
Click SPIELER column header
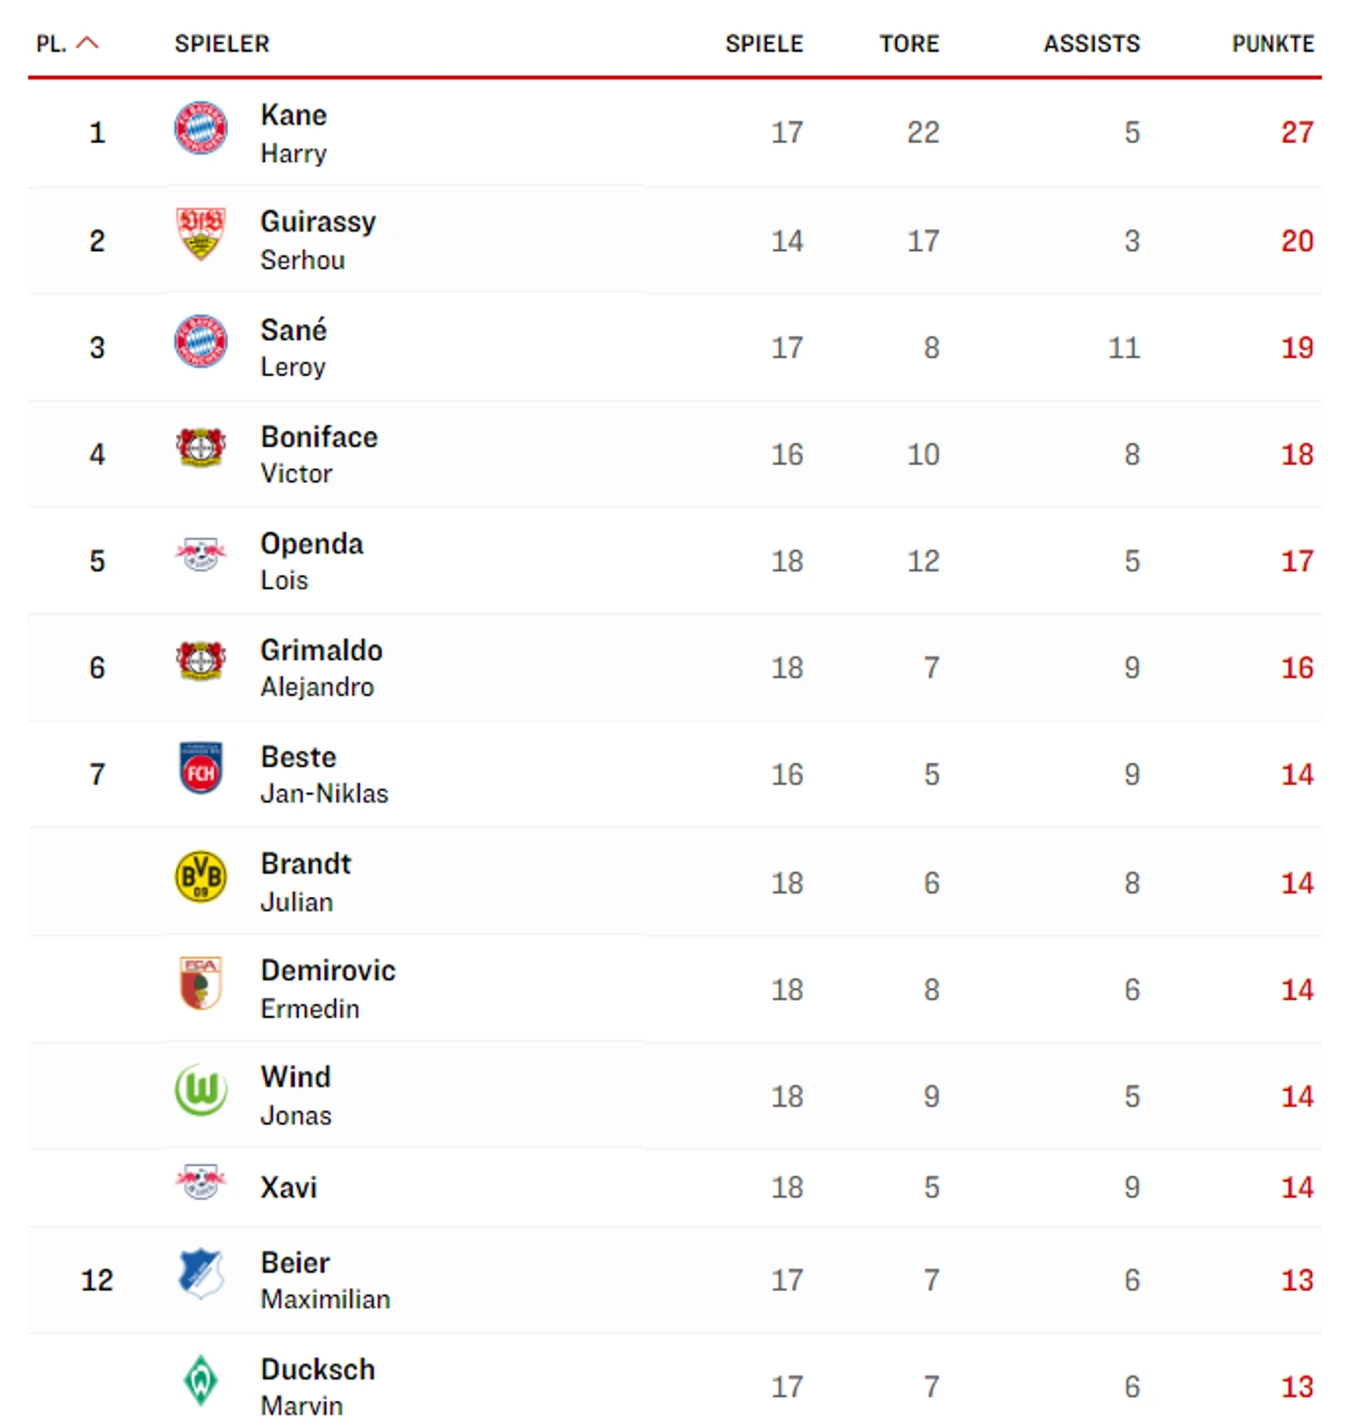point(222,44)
